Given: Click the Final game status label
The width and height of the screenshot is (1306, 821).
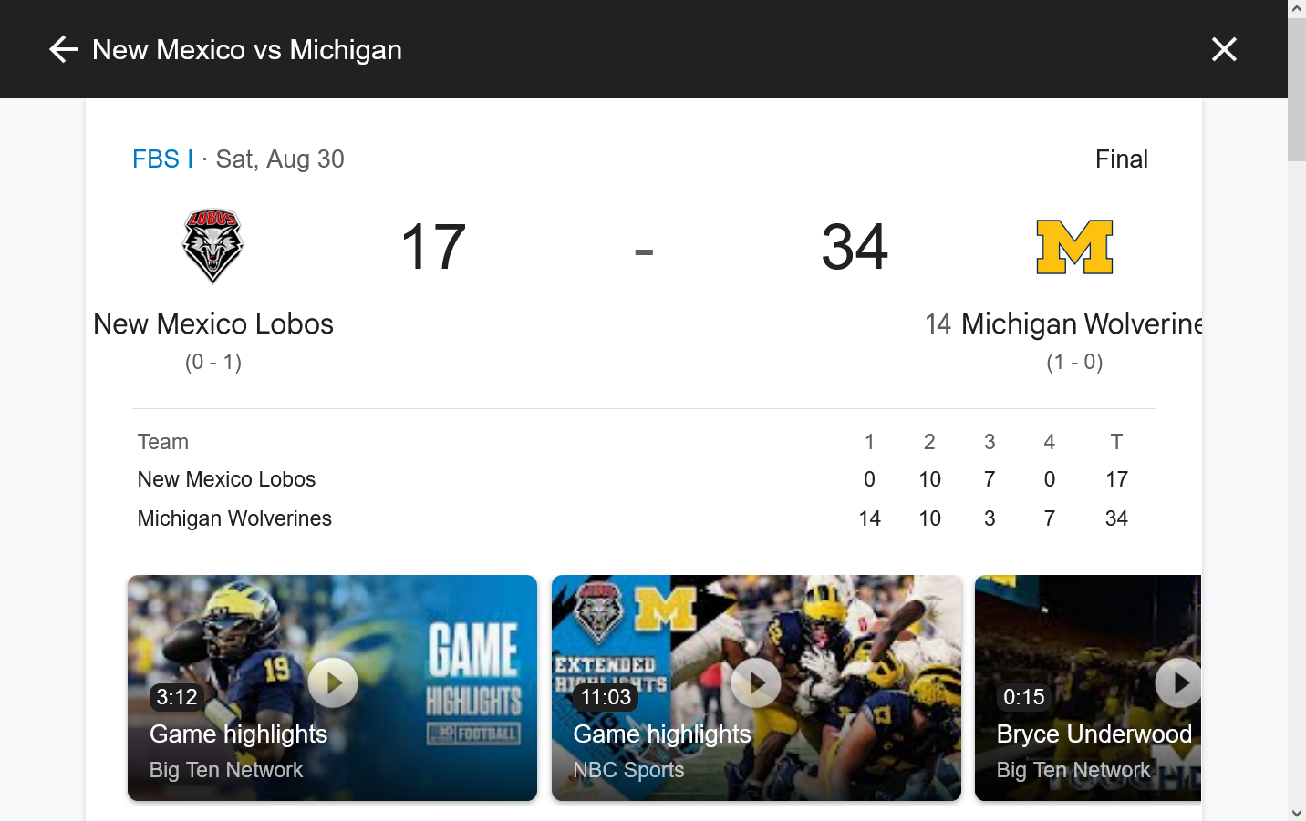Looking at the screenshot, I should point(1121,159).
